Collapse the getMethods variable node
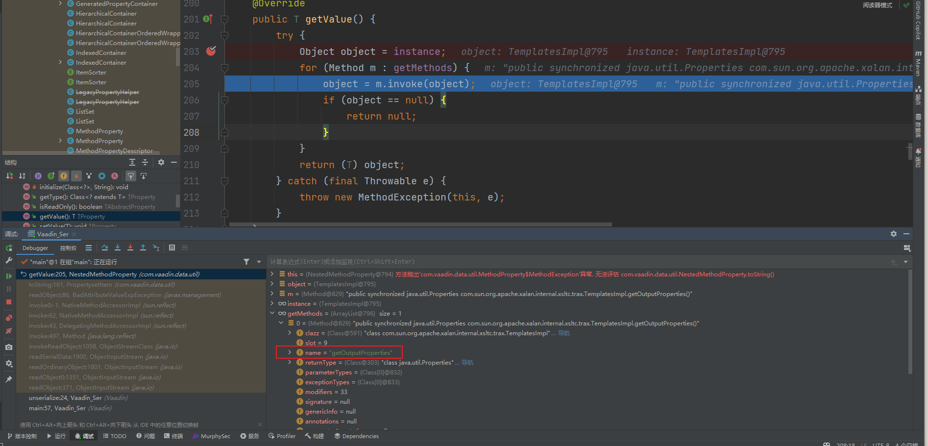928x446 pixels. [272, 313]
